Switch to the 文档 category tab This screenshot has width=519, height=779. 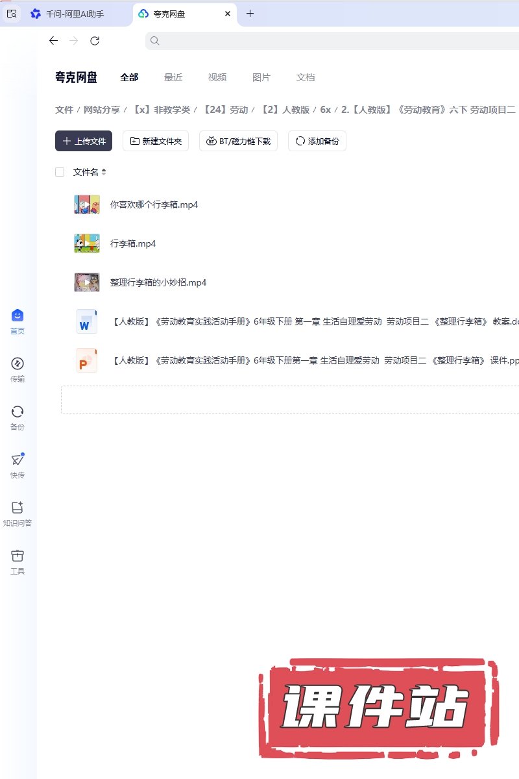click(x=306, y=77)
